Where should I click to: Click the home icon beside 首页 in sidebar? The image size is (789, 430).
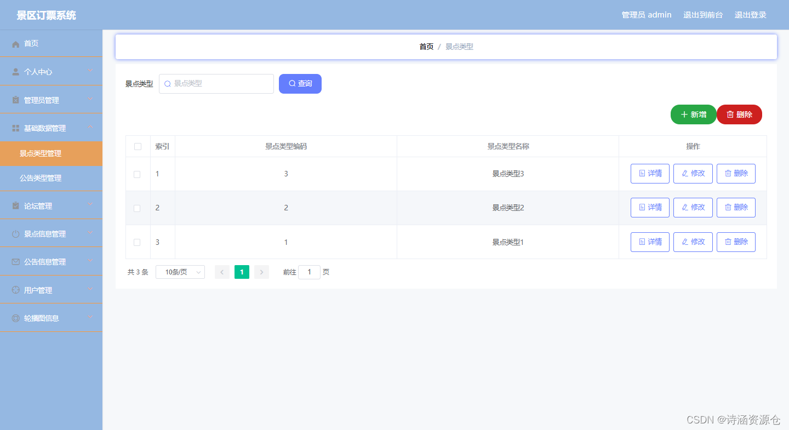point(16,44)
